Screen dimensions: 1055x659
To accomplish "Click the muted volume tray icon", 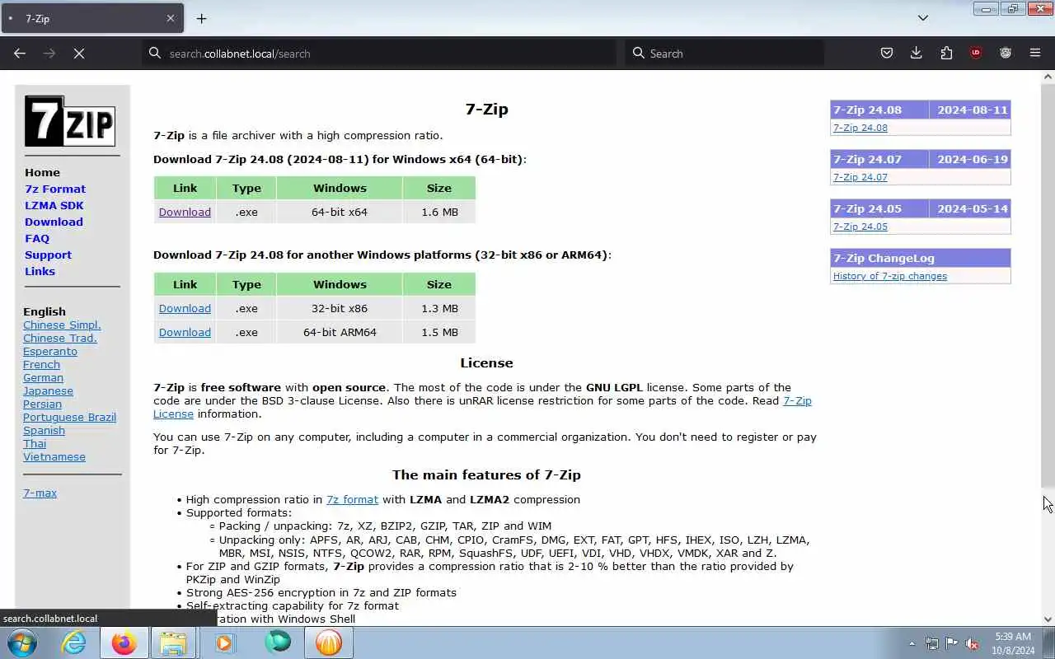I will pyautogui.click(x=973, y=643).
